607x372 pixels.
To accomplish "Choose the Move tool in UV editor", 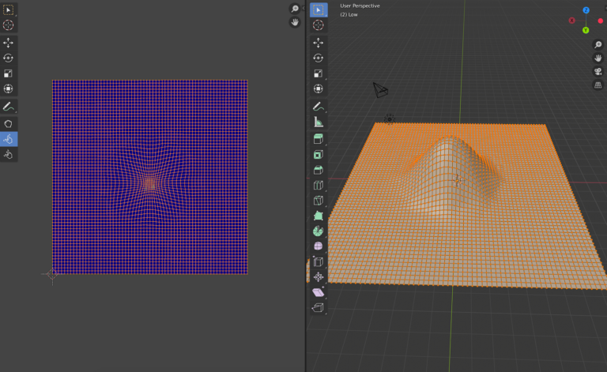I will coord(8,43).
